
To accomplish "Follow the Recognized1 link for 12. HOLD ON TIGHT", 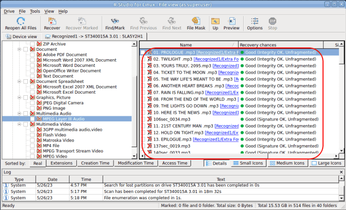I will tap(222, 133).
